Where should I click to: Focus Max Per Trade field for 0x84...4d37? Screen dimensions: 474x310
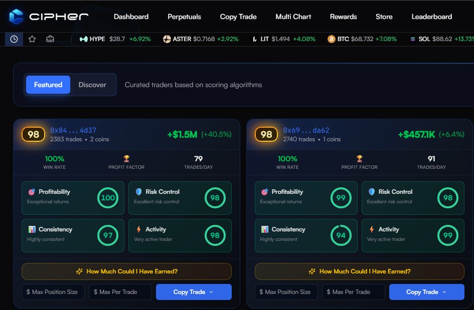click(120, 292)
